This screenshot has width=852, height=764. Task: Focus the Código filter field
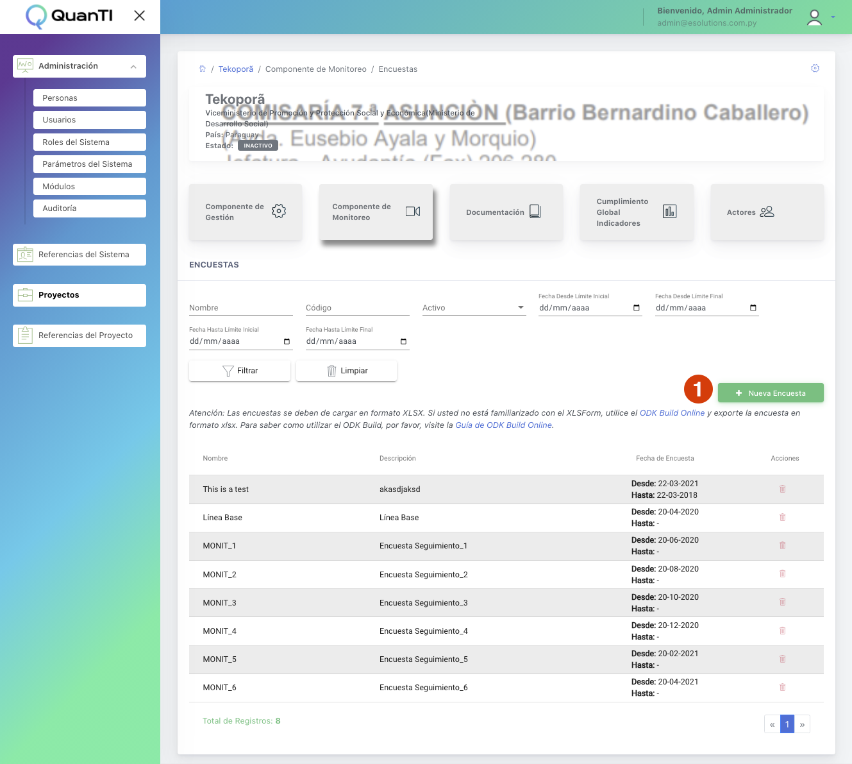(358, 308)
